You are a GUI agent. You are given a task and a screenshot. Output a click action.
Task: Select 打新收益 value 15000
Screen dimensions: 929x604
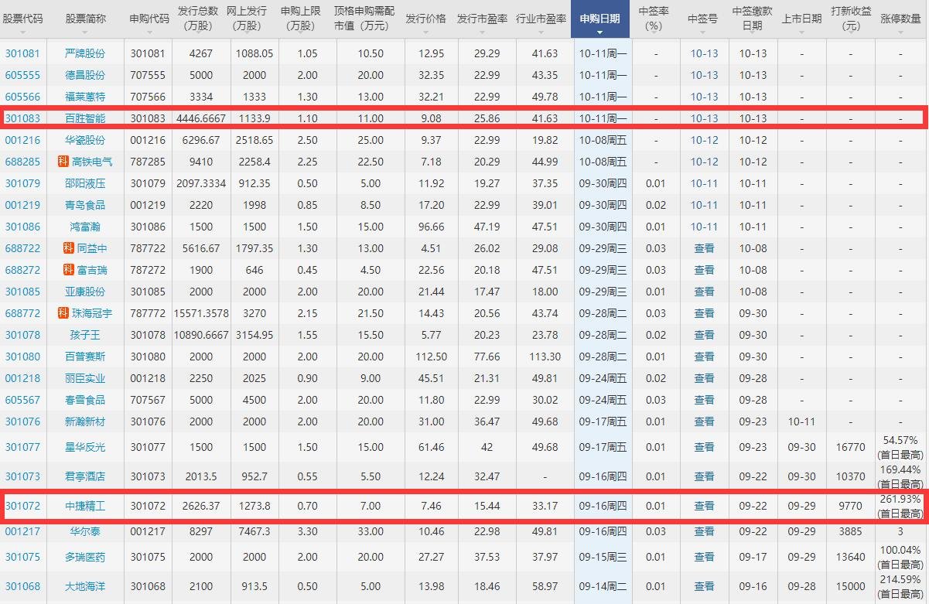point(851,586)
